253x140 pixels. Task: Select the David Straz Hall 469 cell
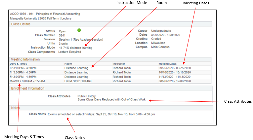(x=78, y=81)
